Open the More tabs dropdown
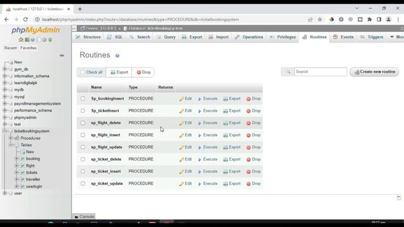This screenshot has height=227, width=404. coord(396,37)
